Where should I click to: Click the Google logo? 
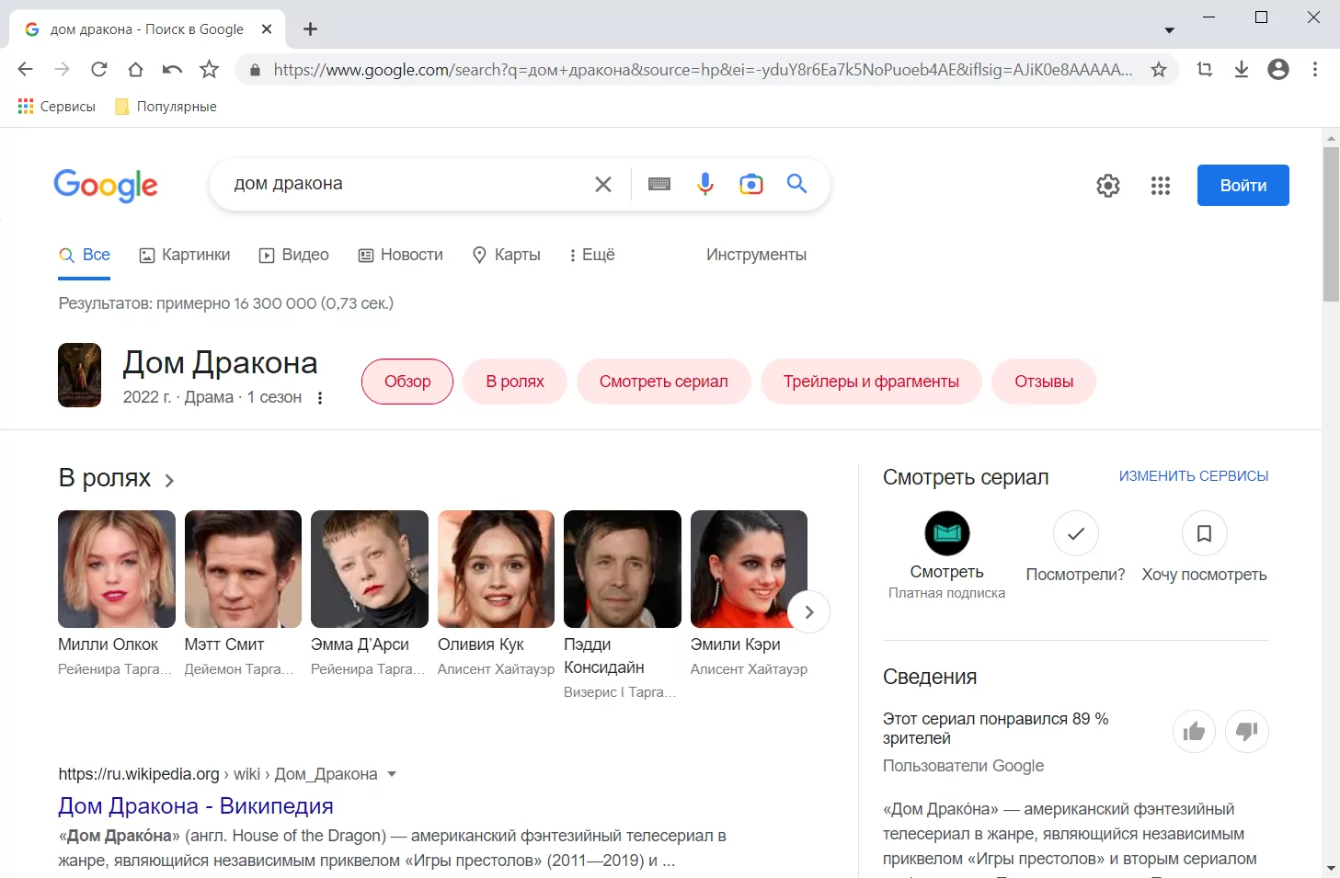[x=106, y=186]
